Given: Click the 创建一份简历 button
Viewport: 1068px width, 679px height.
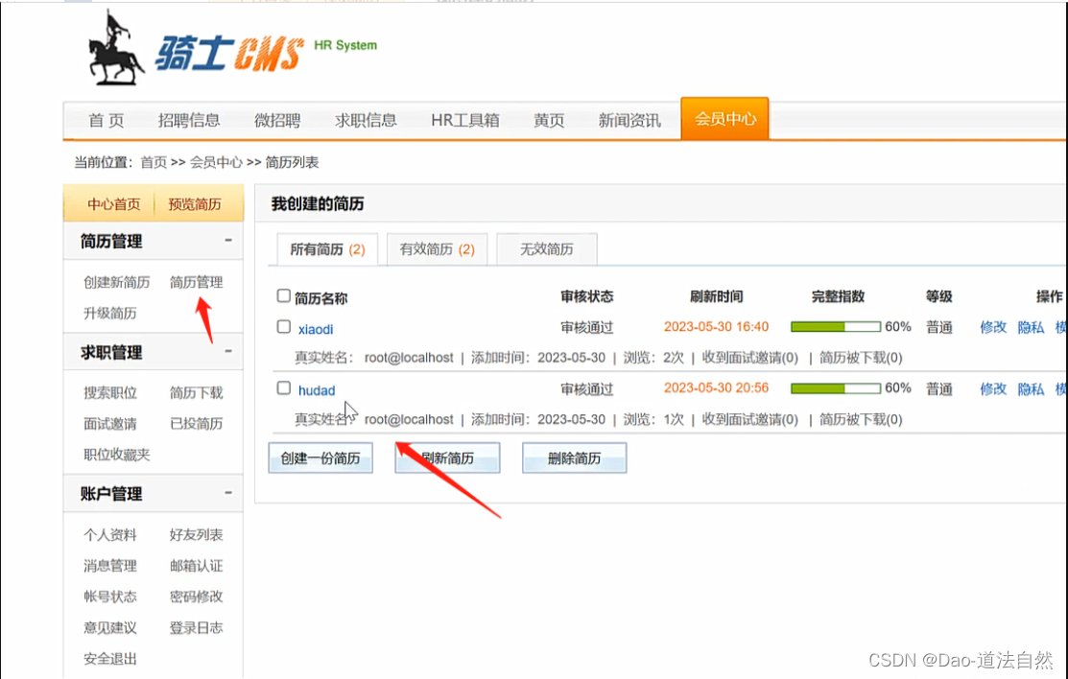Looking at the screenshot, I should 320,457.
